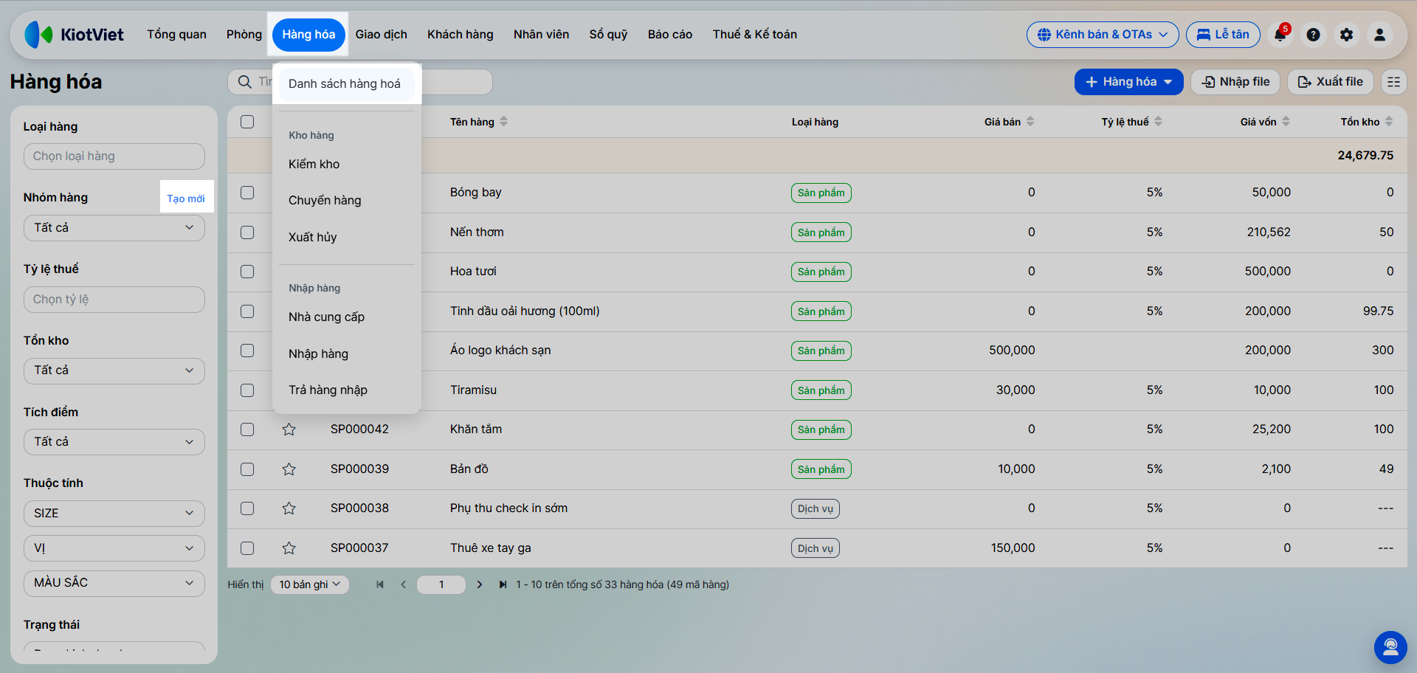
Task: Star product SP000038 as favorite
Action: point(289,508)
